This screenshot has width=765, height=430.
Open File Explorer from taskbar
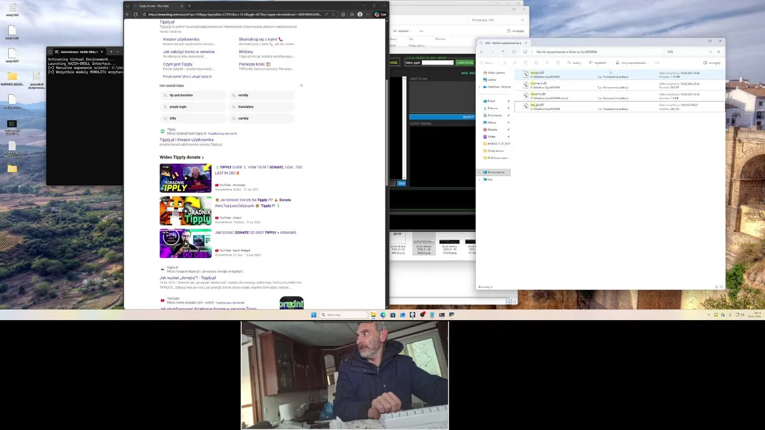point(373,315)
